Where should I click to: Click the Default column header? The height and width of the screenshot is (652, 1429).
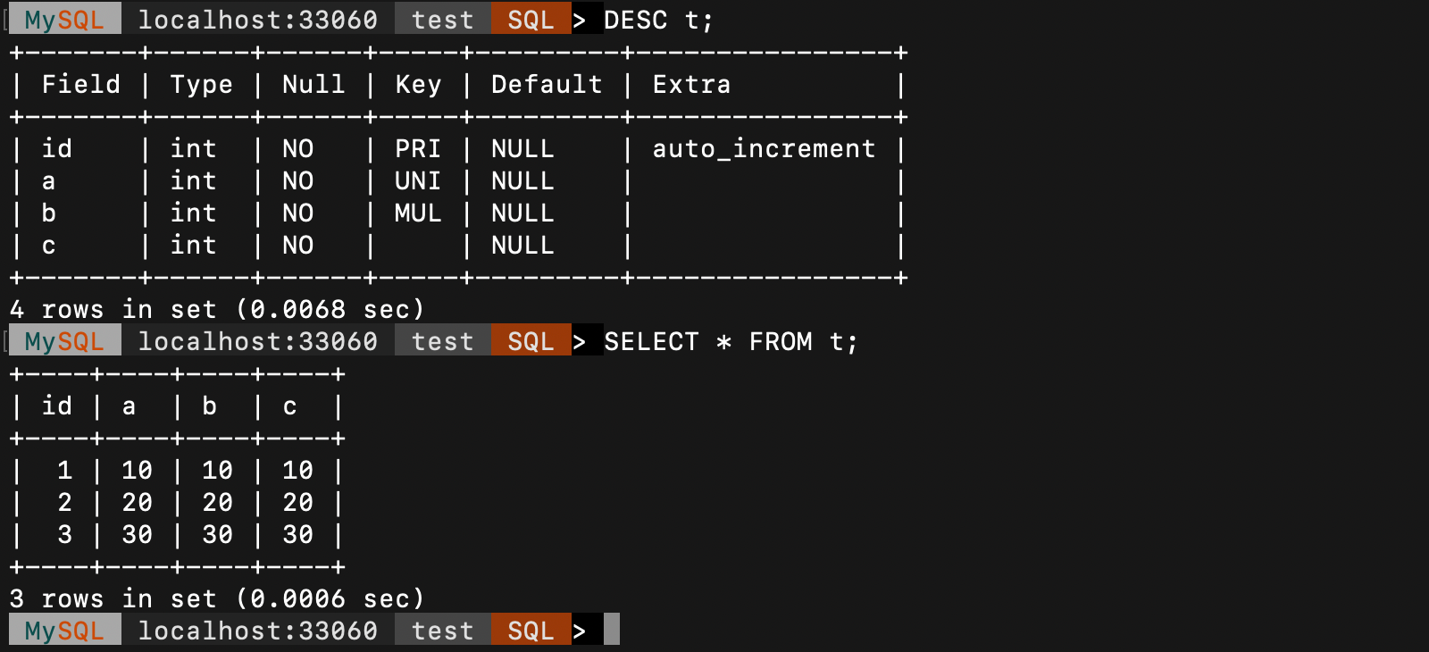coord(547,84)
